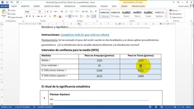Open the Arial font name dropdown
The image size is (194, 109).
click(38, 12)
